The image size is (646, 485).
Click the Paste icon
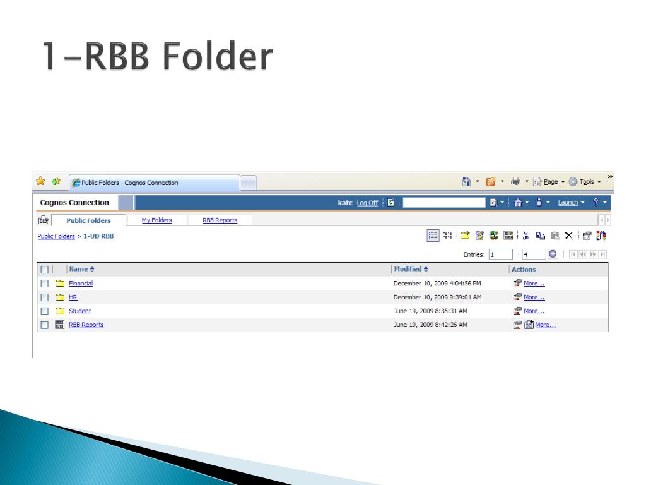[x=555, y=236]
